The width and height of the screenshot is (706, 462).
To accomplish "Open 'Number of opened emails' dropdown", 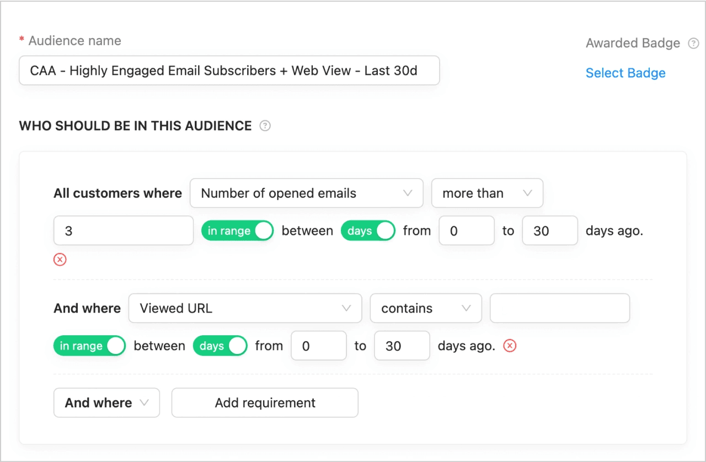I will [306, 193].
